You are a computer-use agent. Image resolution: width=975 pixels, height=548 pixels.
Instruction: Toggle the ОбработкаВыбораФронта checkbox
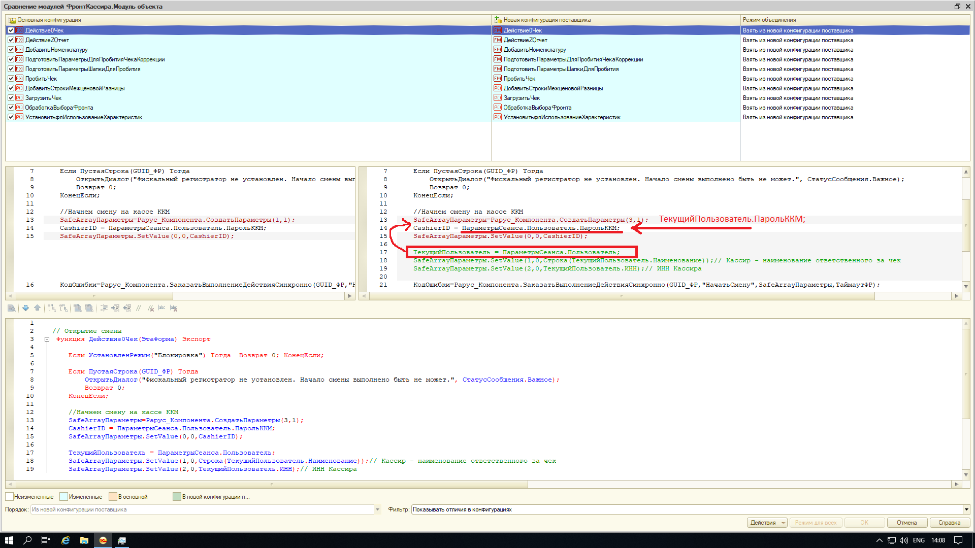(x=11, y=108)
